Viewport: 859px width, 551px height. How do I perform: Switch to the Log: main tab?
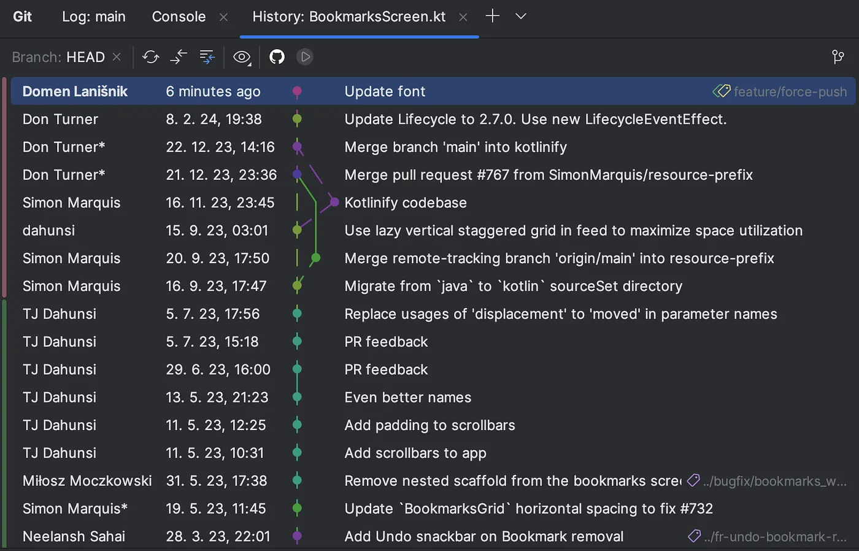(x=94, y=17)
